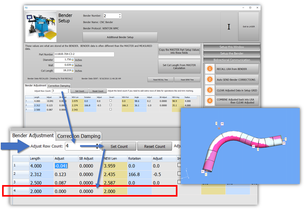Click the orange number 1 RECALL icon
This screenshot has height=210, width=305.
tap(210, 69)
